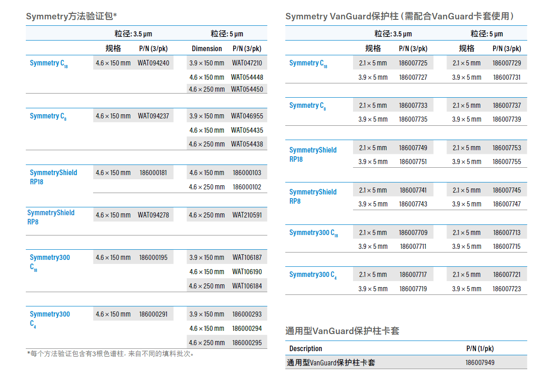
Task: Click part number 186000103
Action: pyautogui.click(x=247, y=173)
